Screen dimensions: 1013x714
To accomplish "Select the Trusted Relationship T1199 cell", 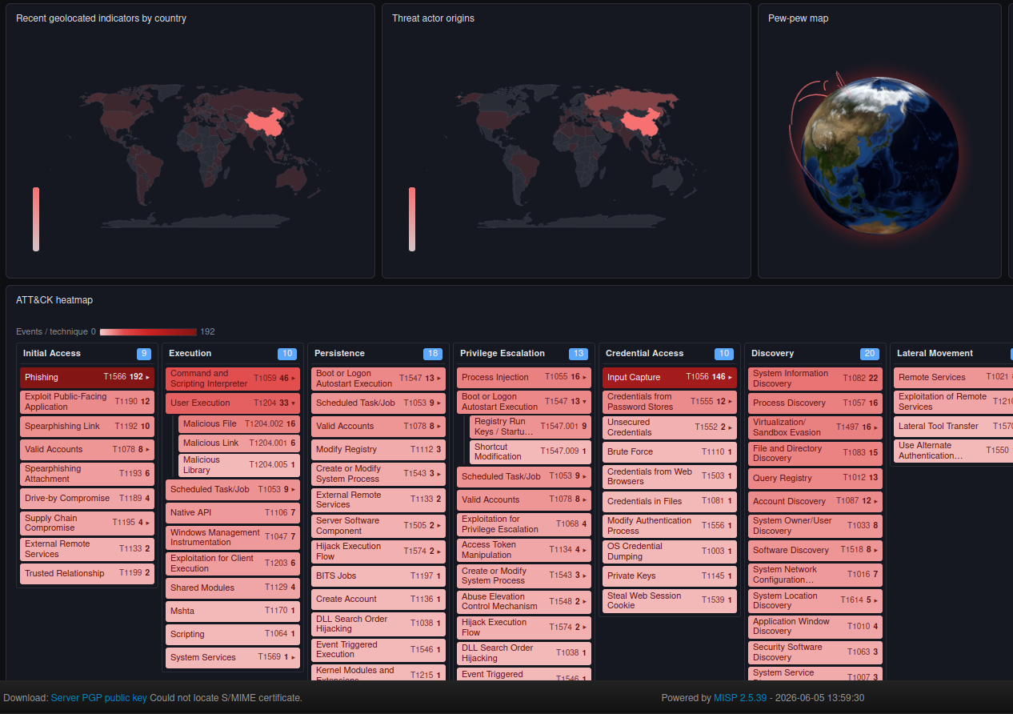I will pos(87,573).
